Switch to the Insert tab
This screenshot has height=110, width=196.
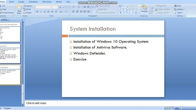(x=12, y=2)
